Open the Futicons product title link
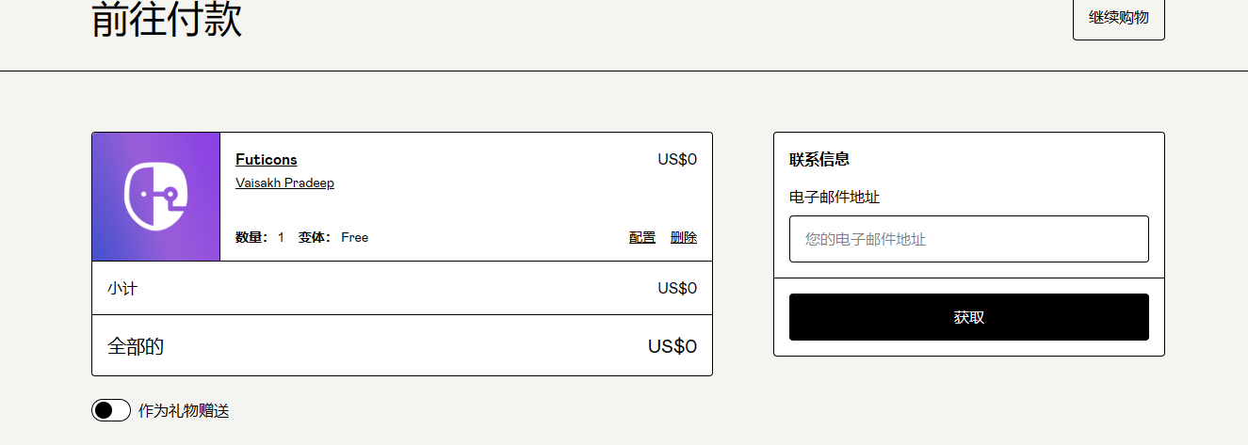This screenshot has width=1248, height=445. (267, 160)
